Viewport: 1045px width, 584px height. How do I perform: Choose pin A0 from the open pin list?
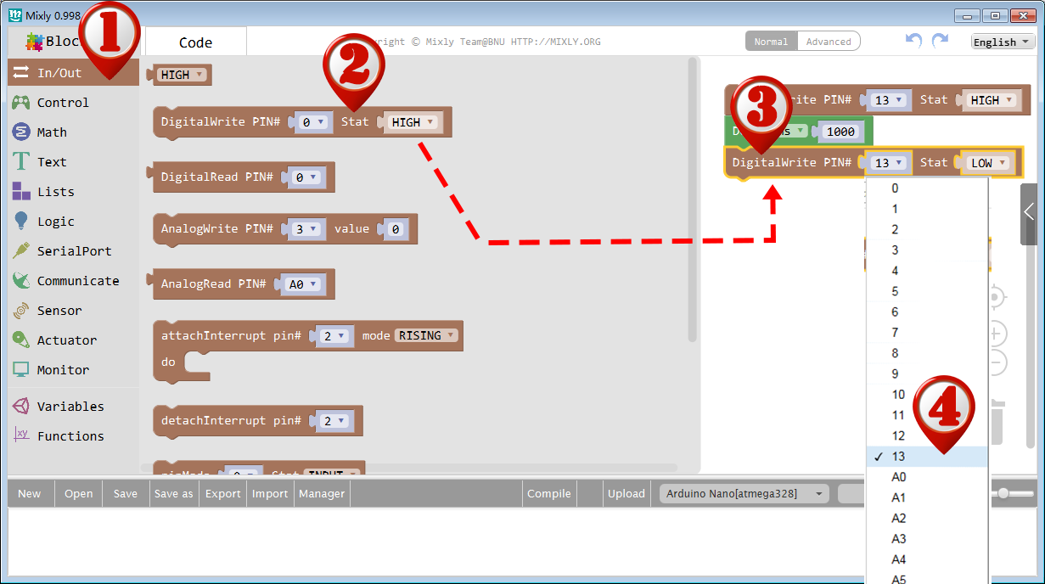coord(927,477)
